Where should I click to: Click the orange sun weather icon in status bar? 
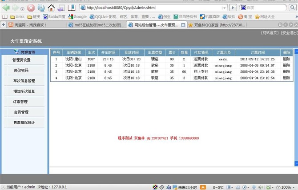click(x=203, y=187)
